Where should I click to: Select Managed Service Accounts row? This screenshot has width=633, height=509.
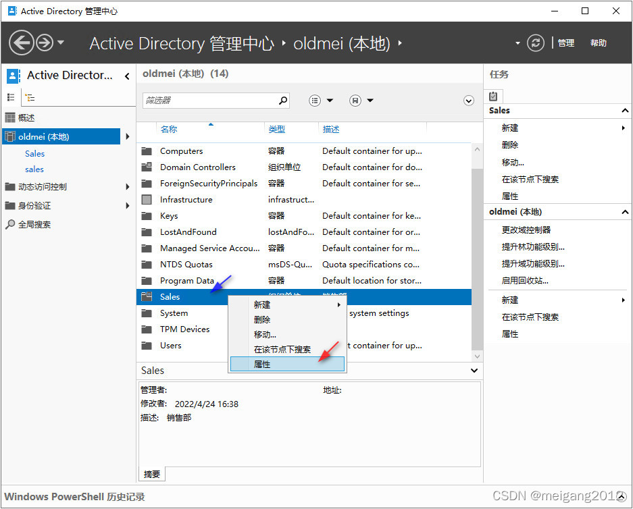(303, 248)
